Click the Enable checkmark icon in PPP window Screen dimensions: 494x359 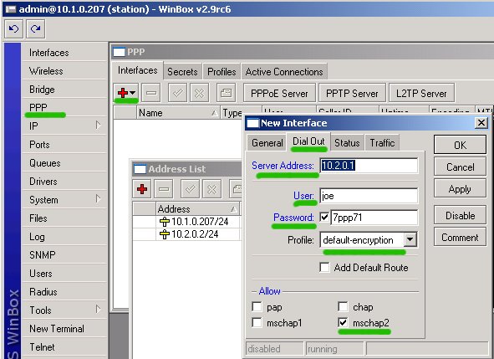click(x=177, y=93)
